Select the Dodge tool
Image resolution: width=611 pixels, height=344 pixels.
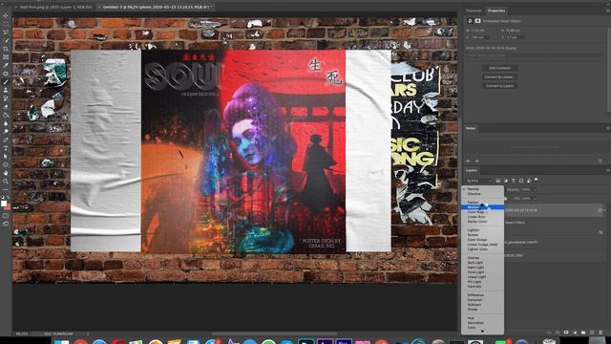(x=6, y=132)
